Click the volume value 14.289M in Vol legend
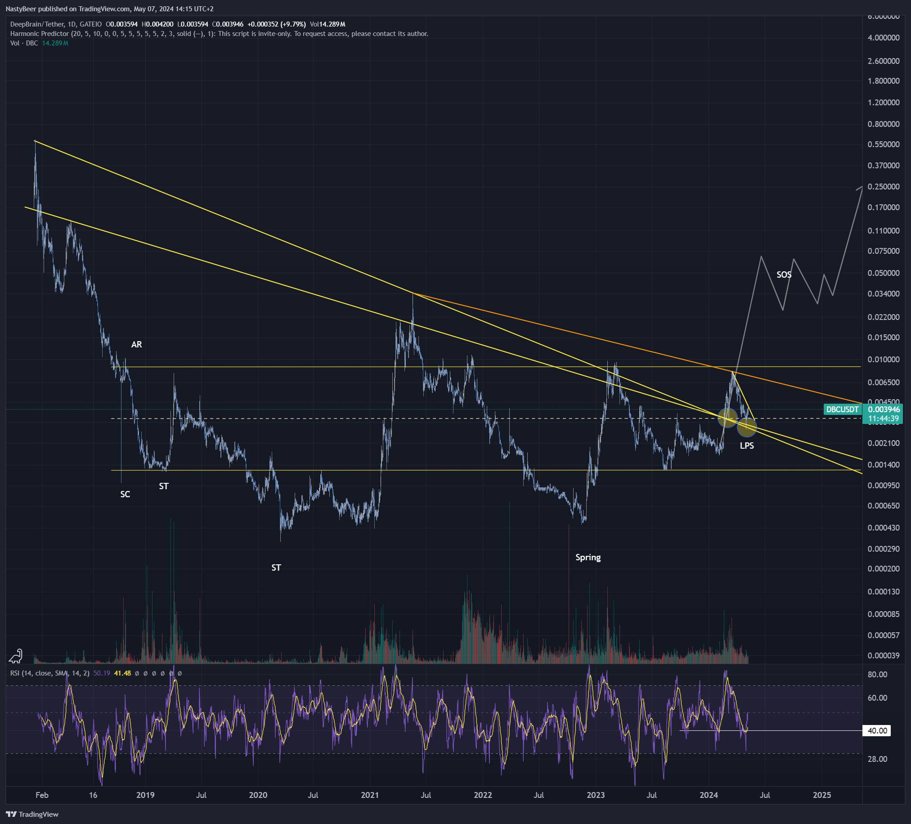The height and width of the screenshot is (824, 911). coord(55,43)
